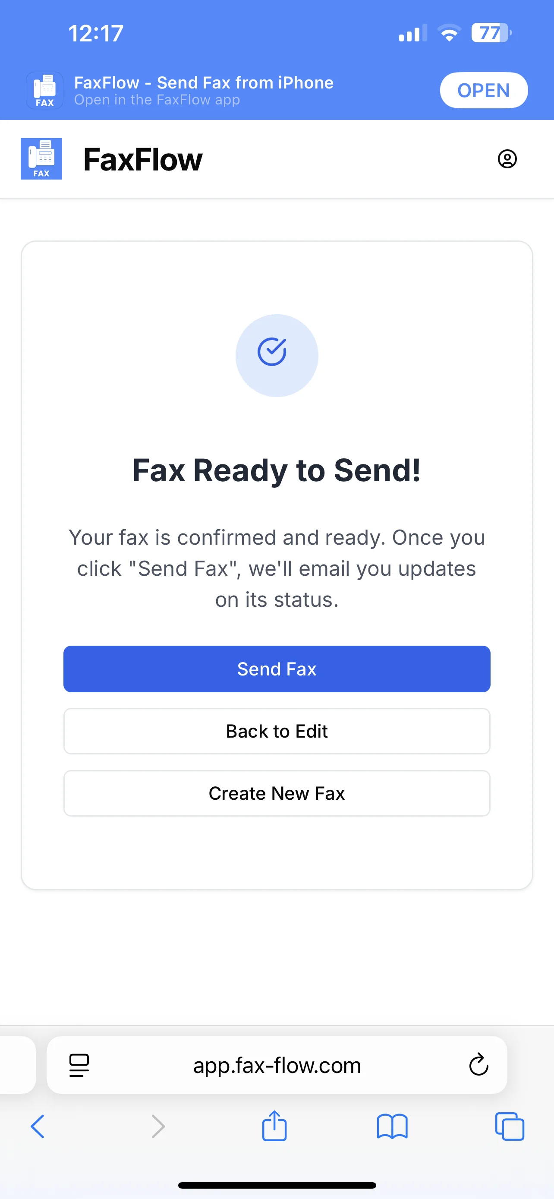554x1199 pixels.
Task: Open the Bookmarks icon in Safari toolbar
Action: pyautogui.click(x=393, y=1126)
